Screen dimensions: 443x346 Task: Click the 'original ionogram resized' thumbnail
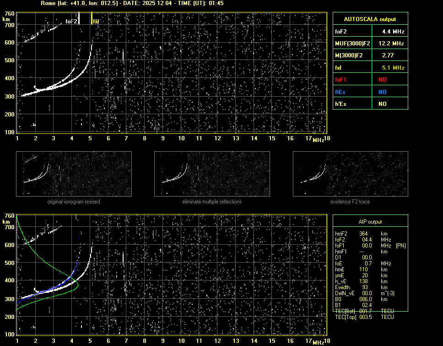[74, 174]
